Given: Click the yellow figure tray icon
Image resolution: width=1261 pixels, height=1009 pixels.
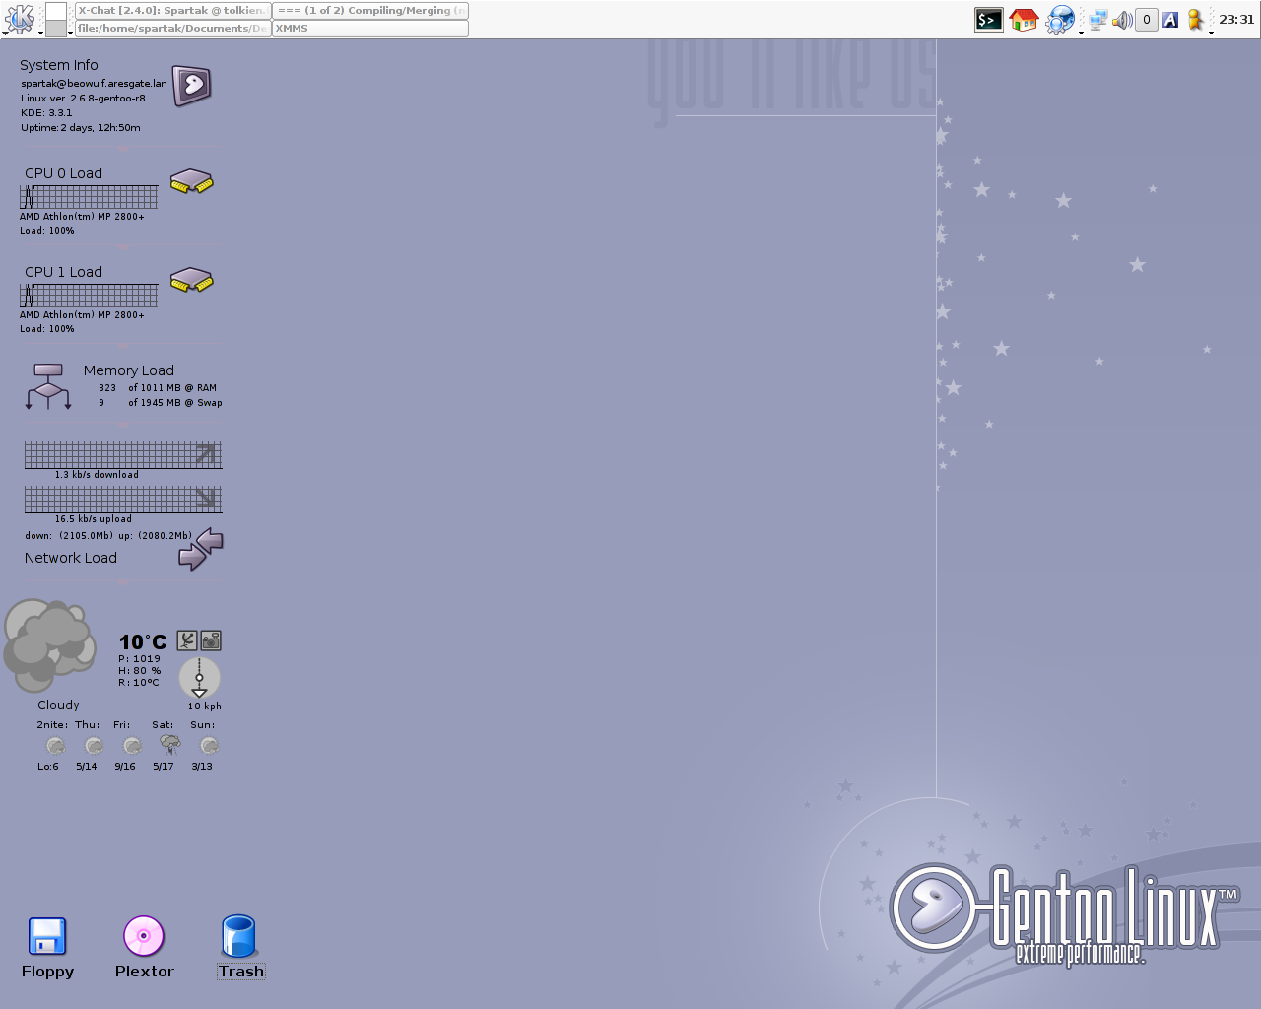Looking at the screenshot, I should [1195, 20].
